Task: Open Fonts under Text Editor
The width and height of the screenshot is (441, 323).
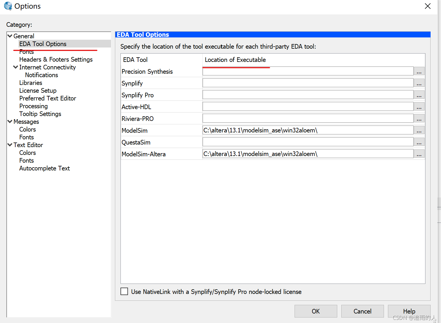Action: (27, 160)
